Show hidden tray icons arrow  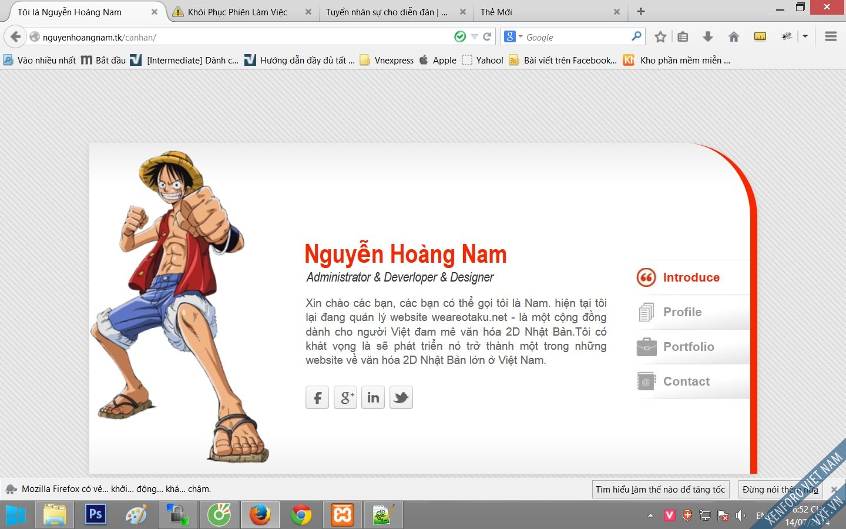coord(650,515)
